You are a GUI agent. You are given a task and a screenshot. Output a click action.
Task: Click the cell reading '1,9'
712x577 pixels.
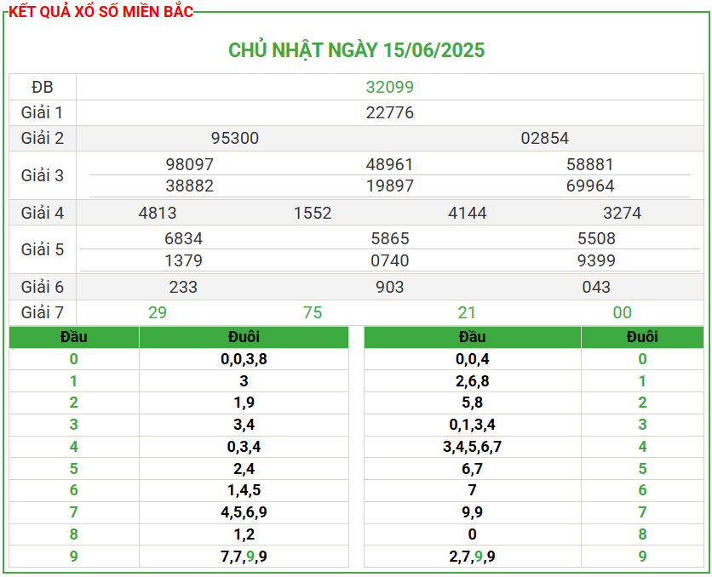pyautogui.click(x=244, y=403)
